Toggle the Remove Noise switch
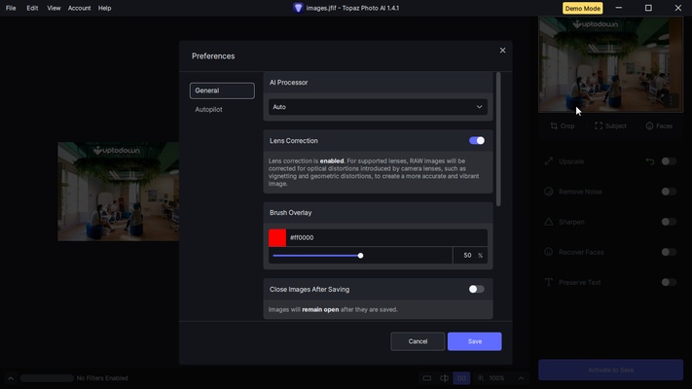 [669, 192]
